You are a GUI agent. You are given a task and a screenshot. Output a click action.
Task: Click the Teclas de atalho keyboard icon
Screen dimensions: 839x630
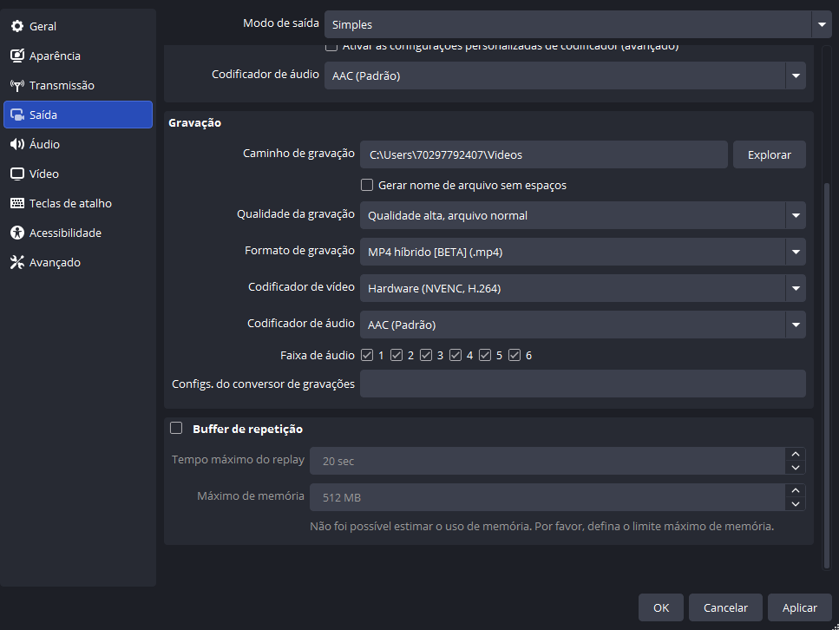point(17,203)
